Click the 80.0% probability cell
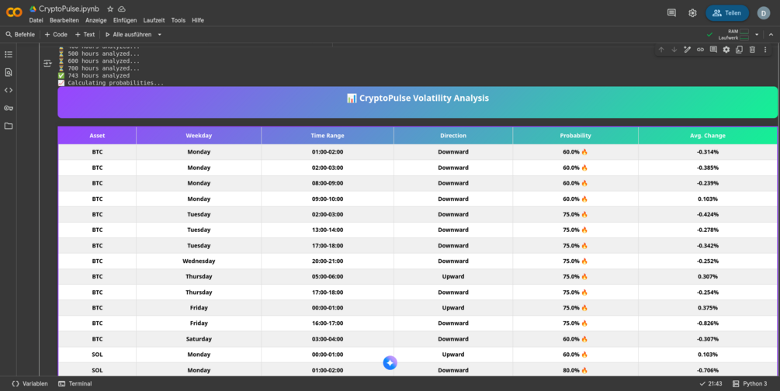 [x=576, y=370]
